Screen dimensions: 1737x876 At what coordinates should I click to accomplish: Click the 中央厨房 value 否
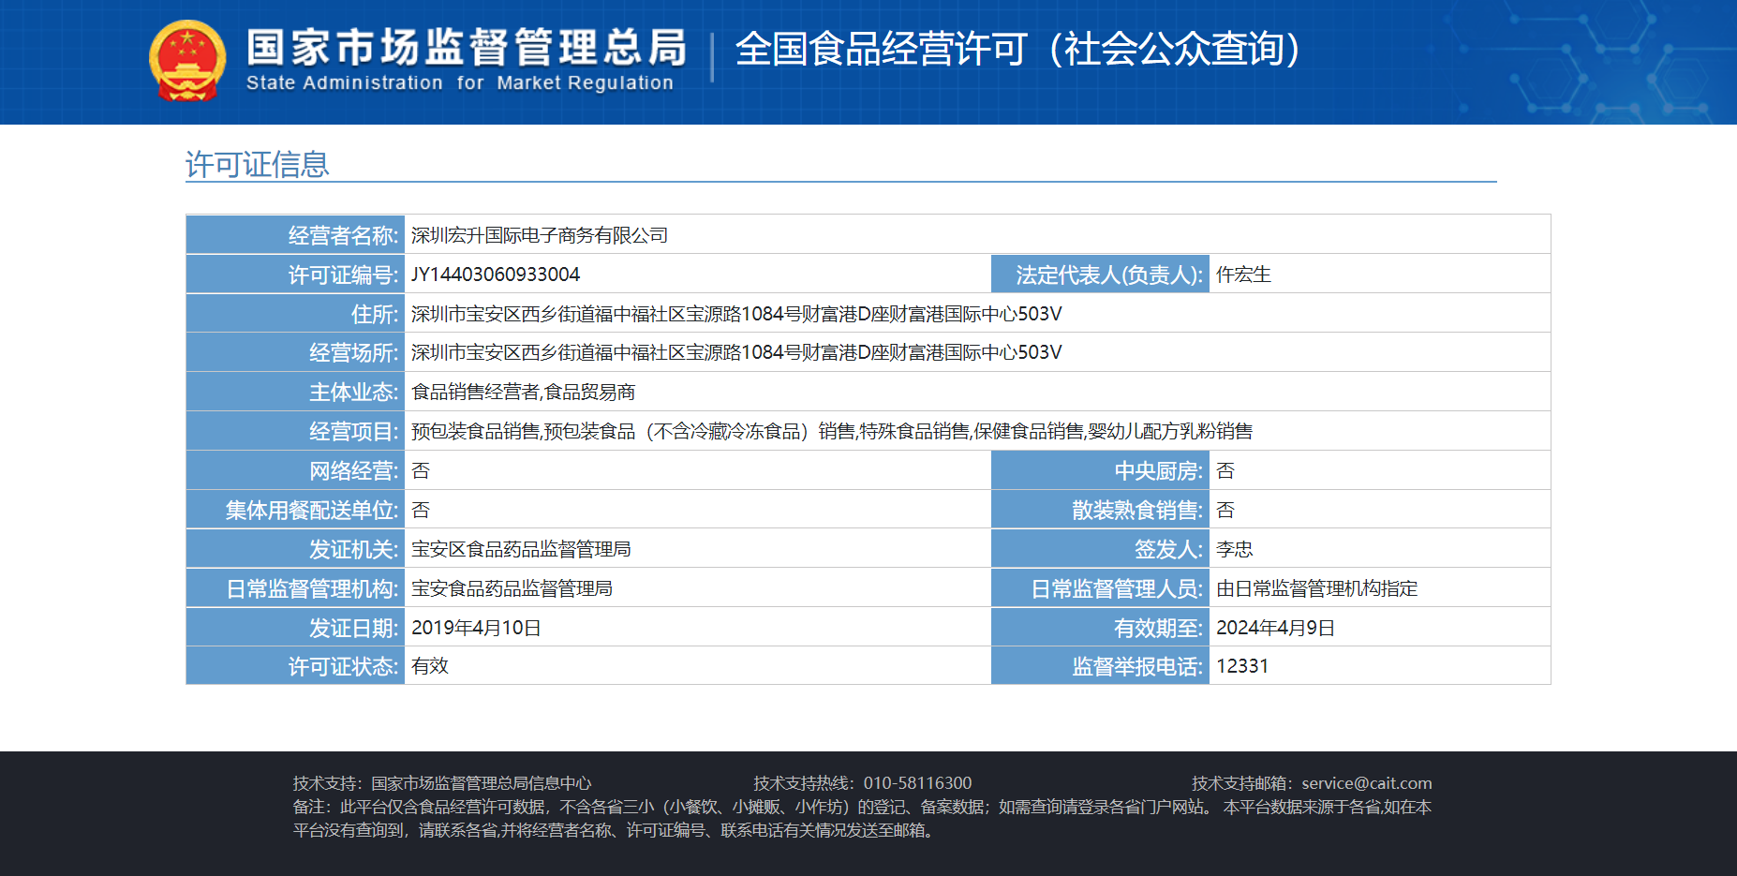pyautogui.click(x=1225, y=470)
